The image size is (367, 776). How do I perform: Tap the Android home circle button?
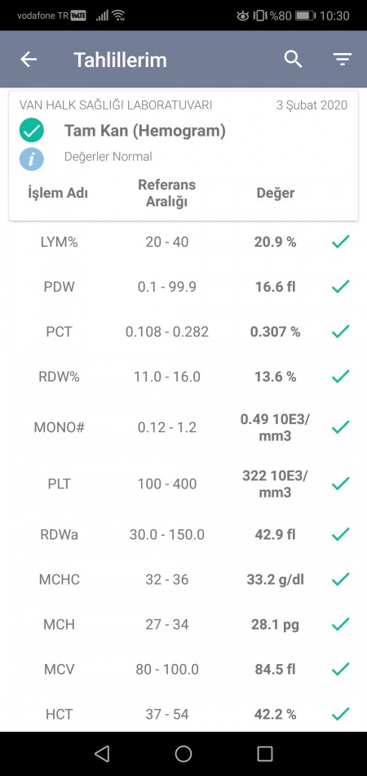[183, 754]
